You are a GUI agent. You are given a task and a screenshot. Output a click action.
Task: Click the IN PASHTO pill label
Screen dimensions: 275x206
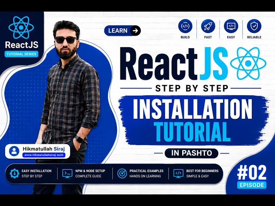(x=192, y=153)
